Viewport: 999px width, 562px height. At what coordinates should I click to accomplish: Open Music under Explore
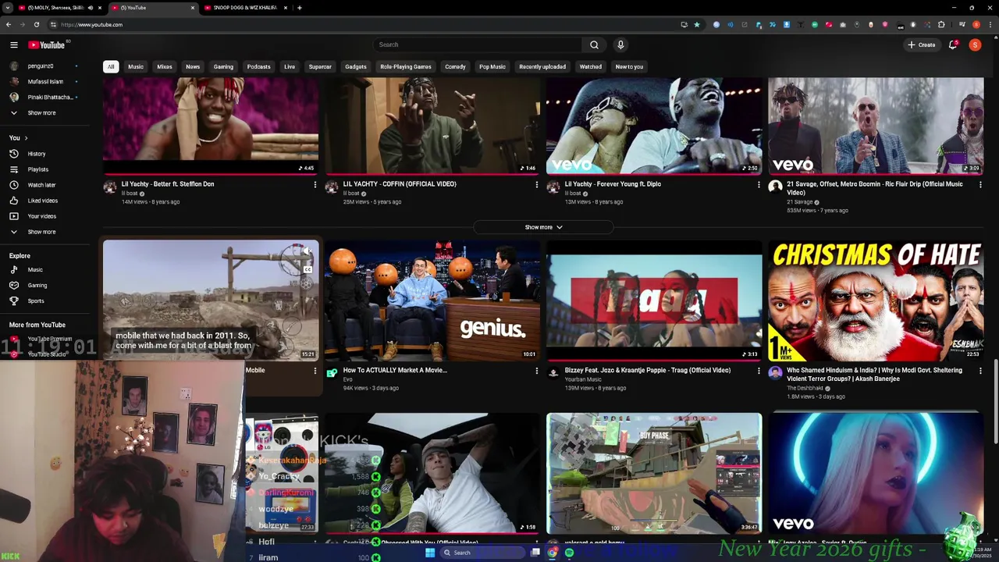click(35, 270)
